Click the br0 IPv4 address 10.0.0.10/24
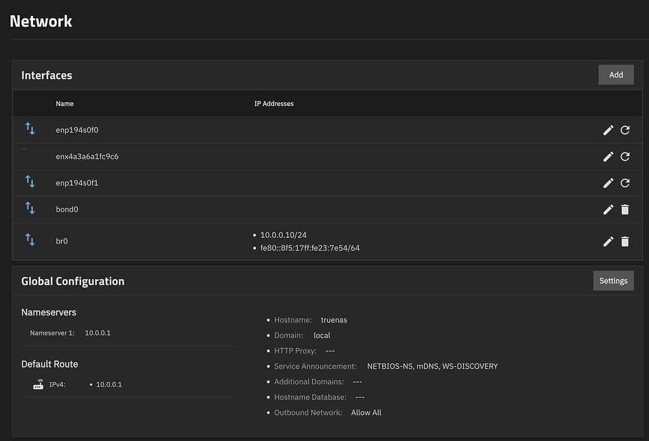 (283, 235)
